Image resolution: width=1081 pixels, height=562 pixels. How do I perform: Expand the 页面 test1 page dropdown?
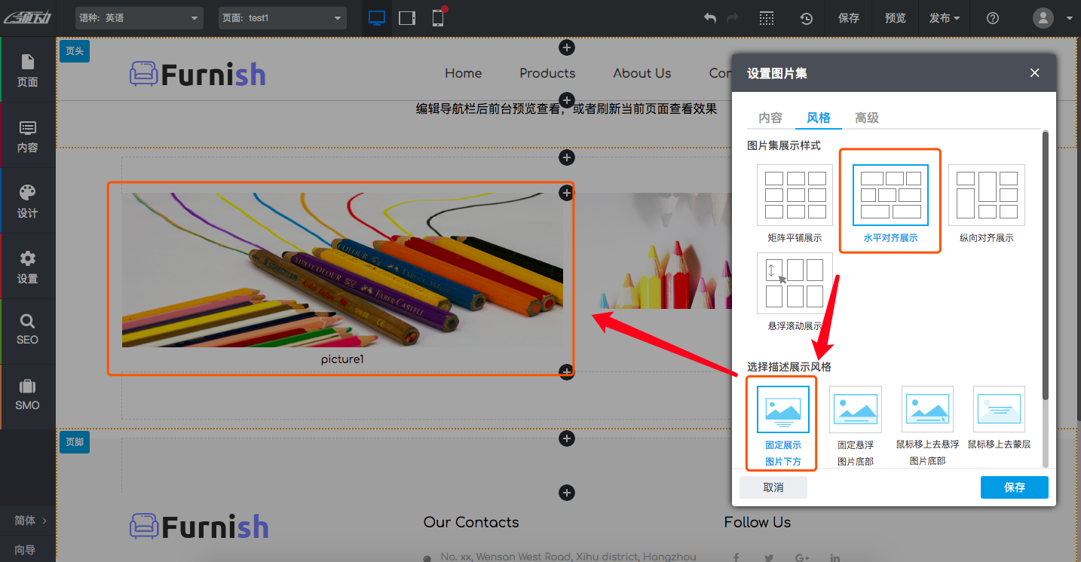[283, 18]
